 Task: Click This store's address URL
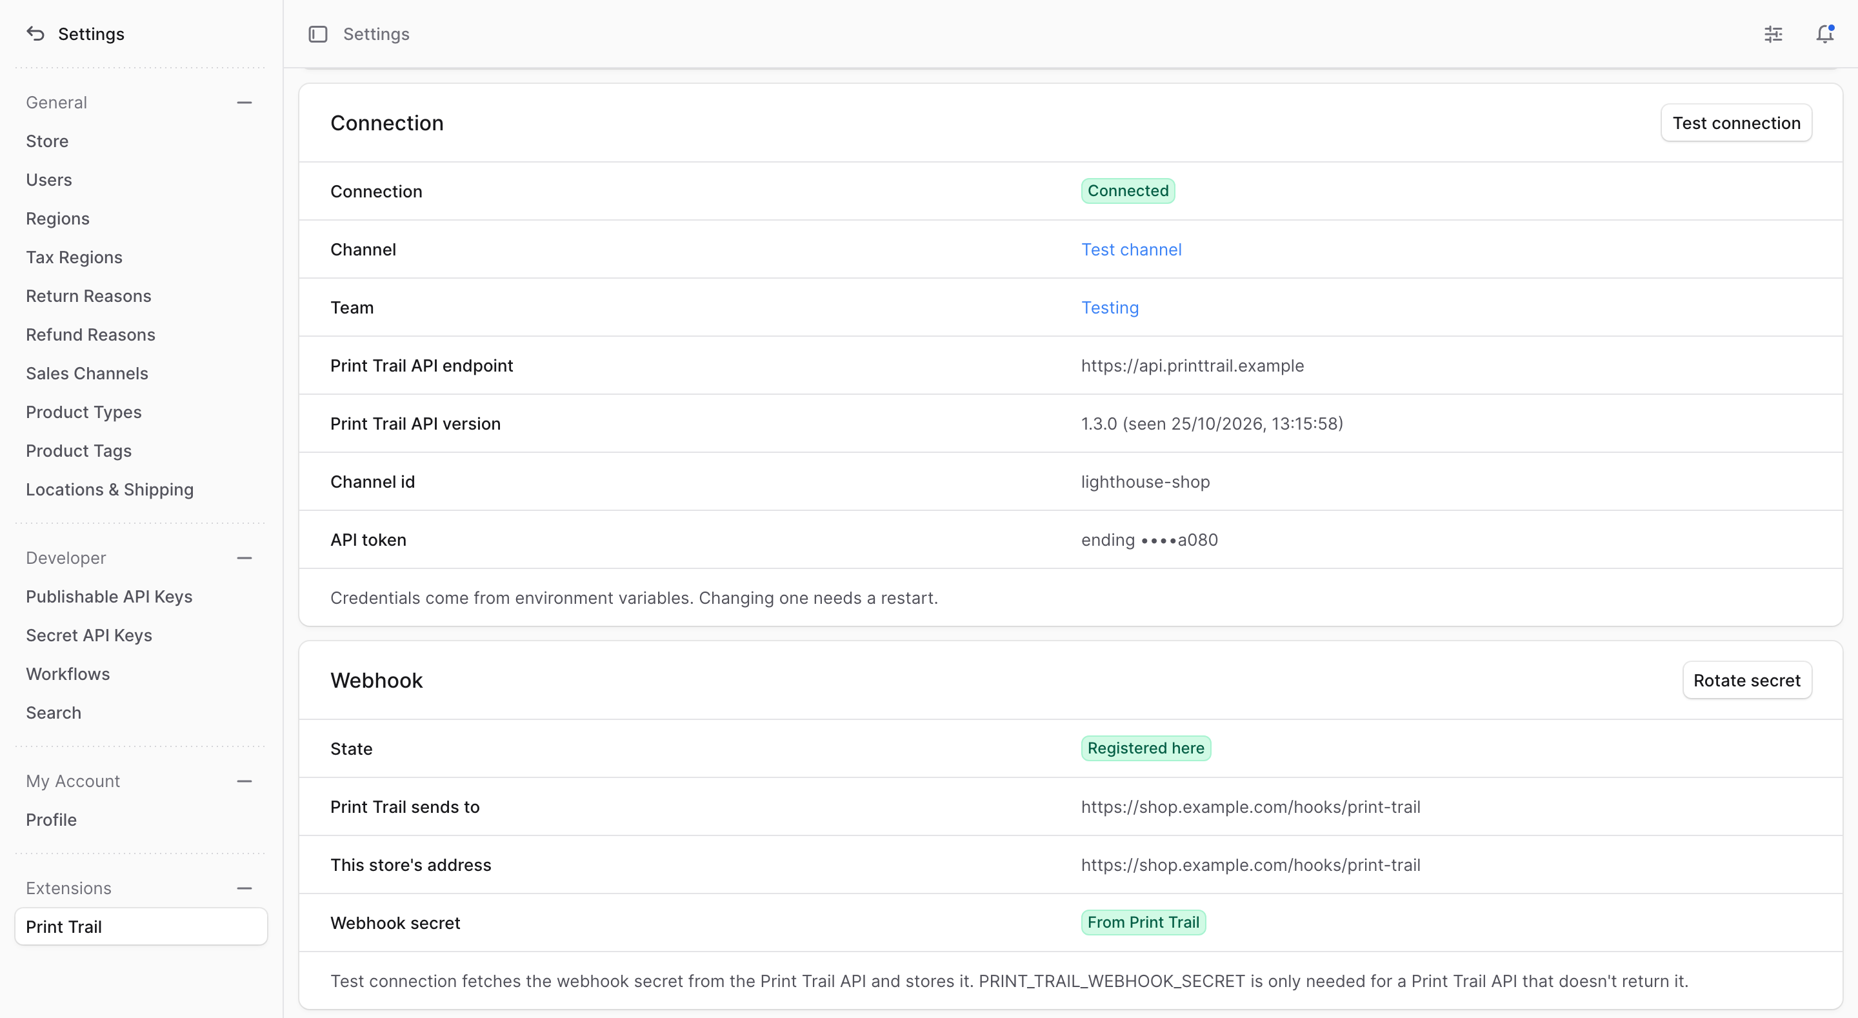coord(1251,865)
